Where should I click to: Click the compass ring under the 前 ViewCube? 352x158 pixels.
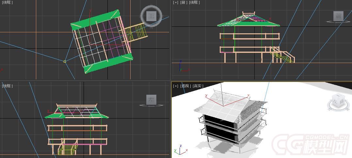tap(338, 22)
